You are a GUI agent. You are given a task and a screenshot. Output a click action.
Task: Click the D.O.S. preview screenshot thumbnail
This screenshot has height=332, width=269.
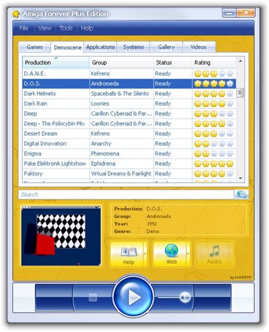pos(61,236)
